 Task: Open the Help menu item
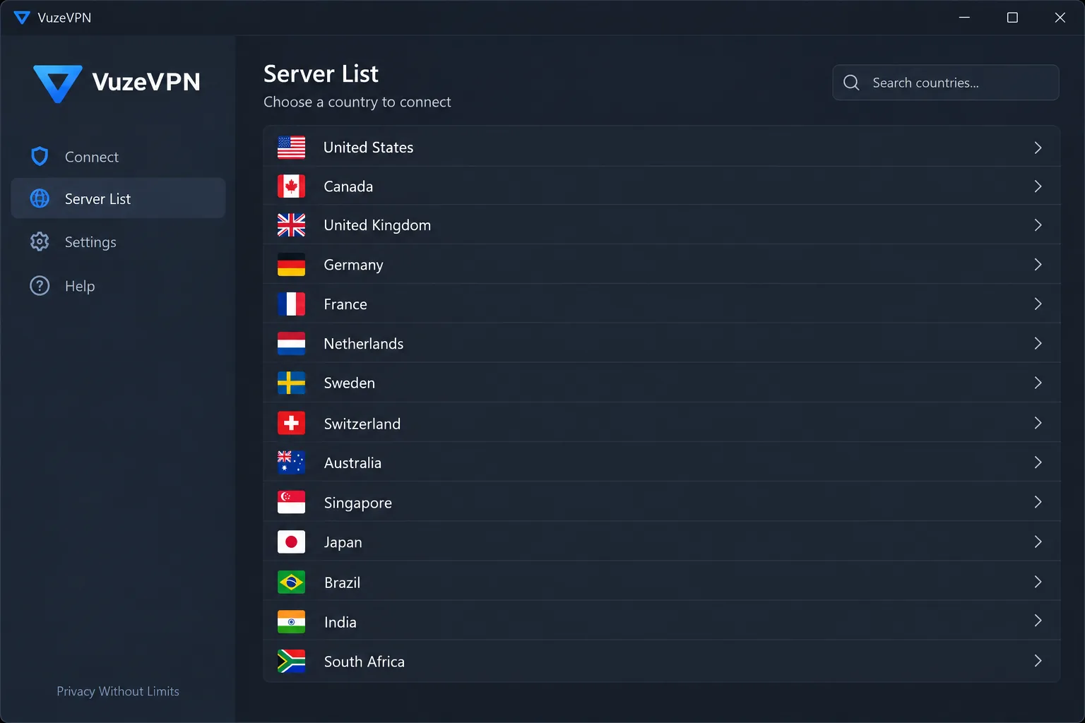pyautogui.click(x=118, y=286)
